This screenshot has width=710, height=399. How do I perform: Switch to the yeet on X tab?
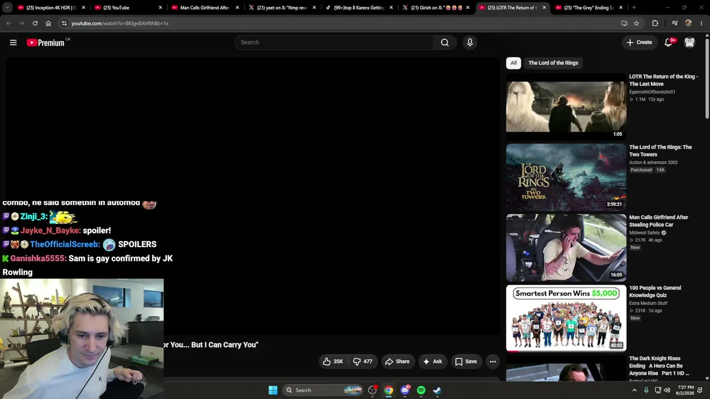point(282,8)
